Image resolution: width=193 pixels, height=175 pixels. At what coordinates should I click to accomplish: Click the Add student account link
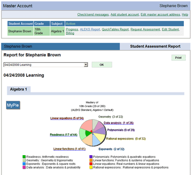[124, 15]
